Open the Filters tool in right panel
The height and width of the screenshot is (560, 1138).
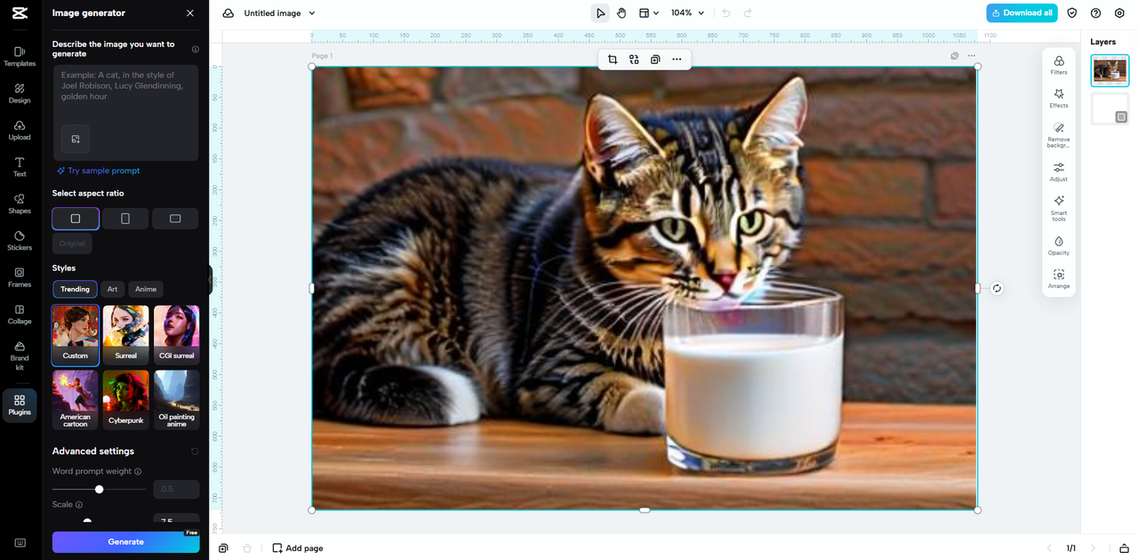1058,65
